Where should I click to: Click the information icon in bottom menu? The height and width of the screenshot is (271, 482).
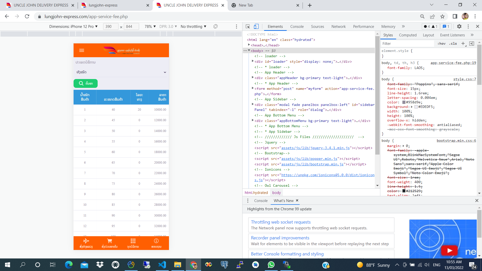[x=156, y=241]
